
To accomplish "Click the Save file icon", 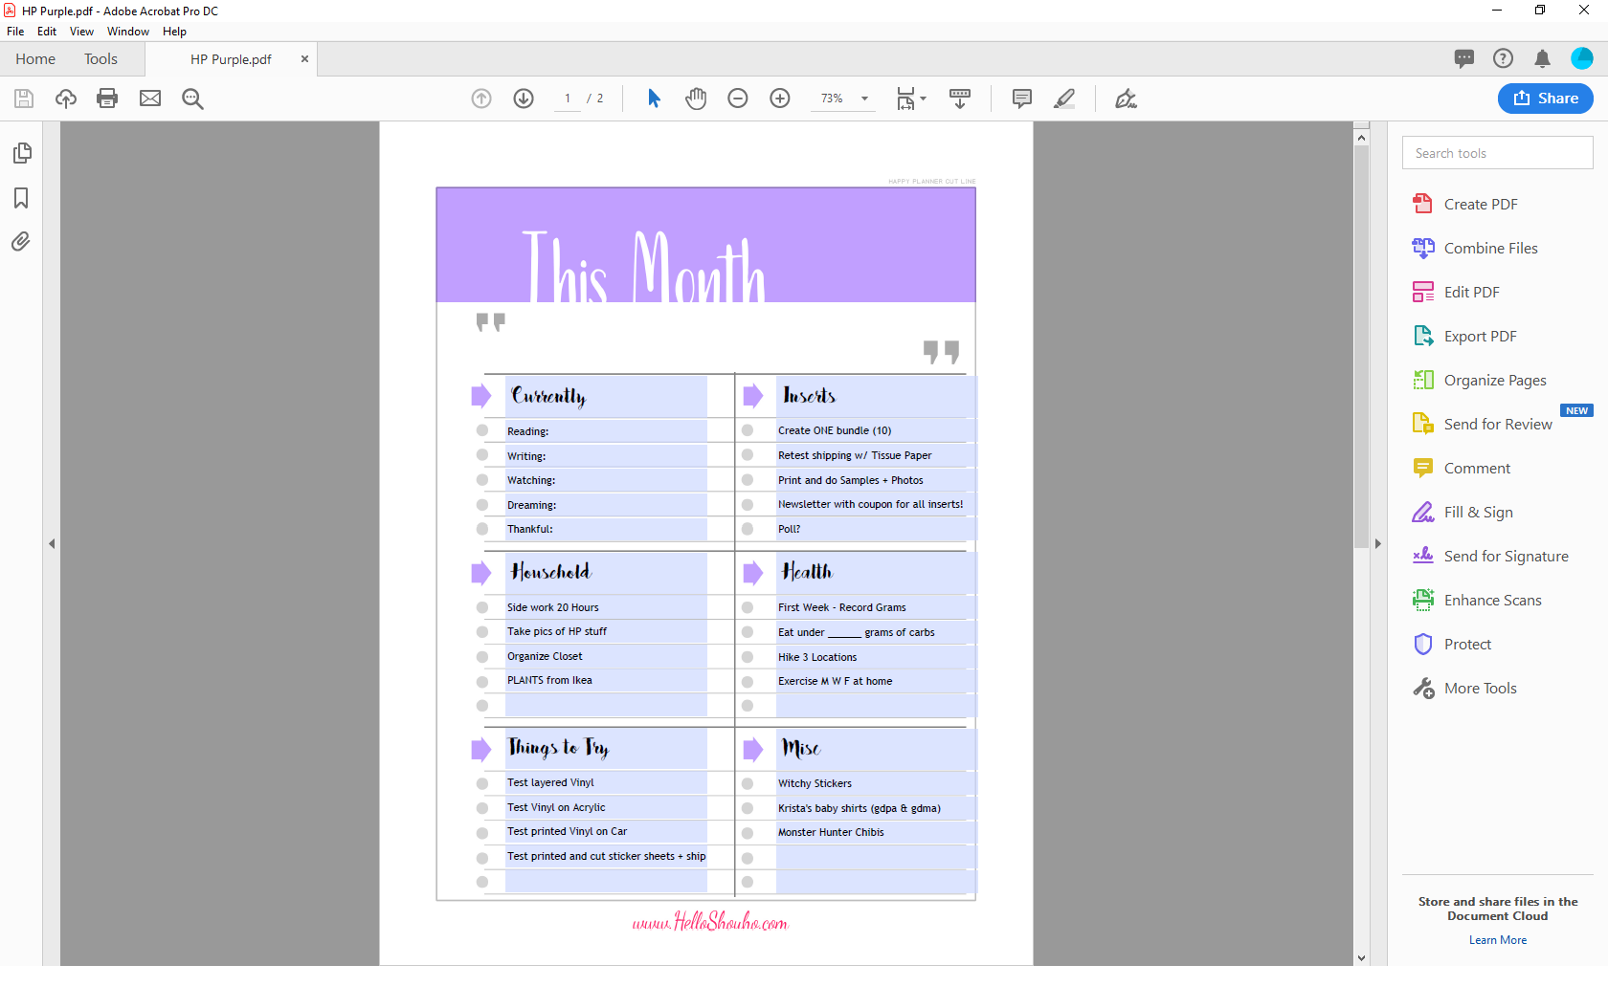I will tap(24, 99).
